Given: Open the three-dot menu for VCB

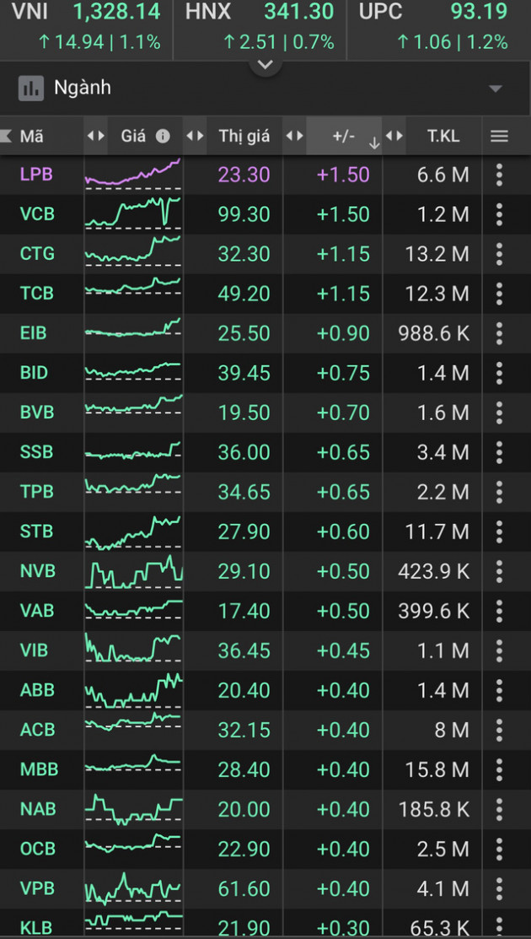Looking at the screenshot, I should [499, 214].
